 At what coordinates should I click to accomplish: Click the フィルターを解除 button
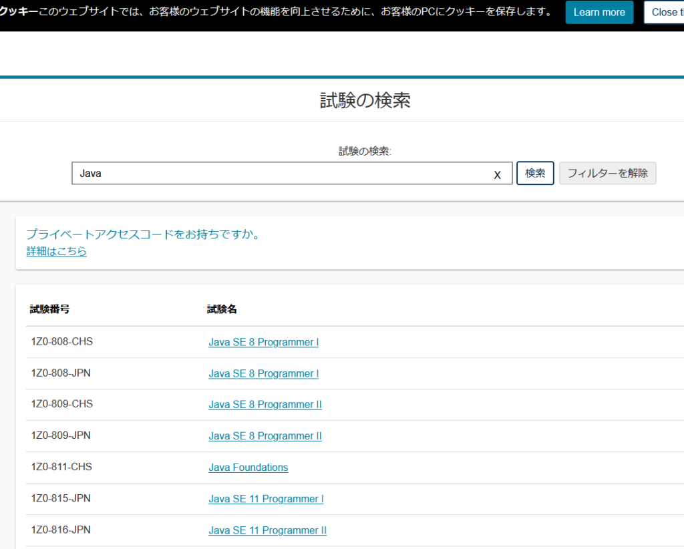click(x=607, y=174)
